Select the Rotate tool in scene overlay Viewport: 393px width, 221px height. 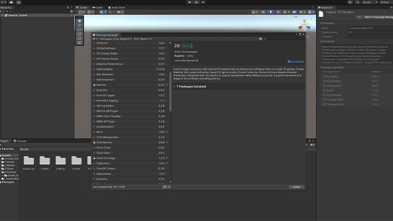(80, 29)
